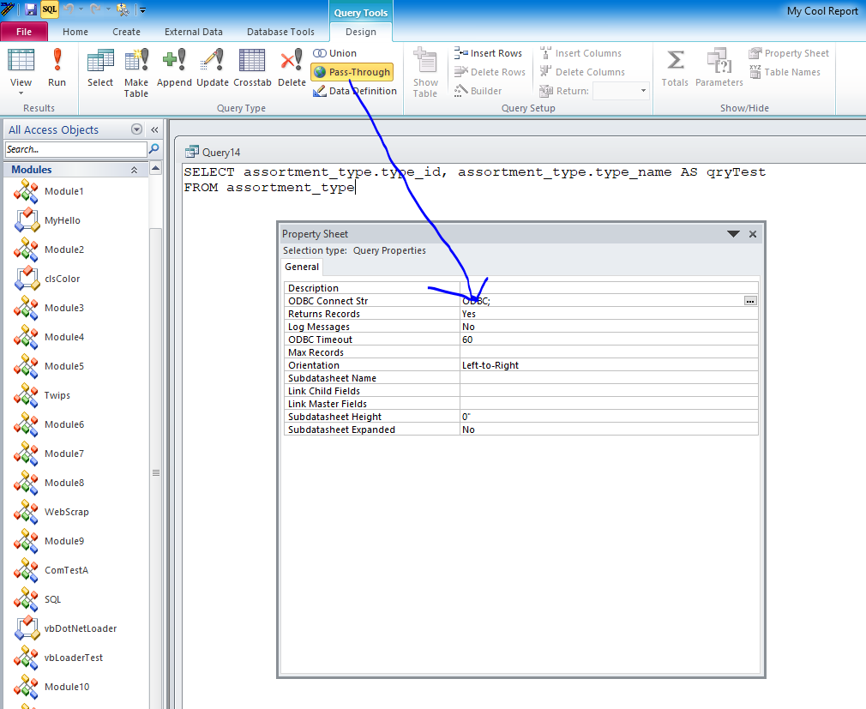This screenshot has width=866, height=709.
Task: Click Delete Rows in Query Setup
Action: coord(490,72)
